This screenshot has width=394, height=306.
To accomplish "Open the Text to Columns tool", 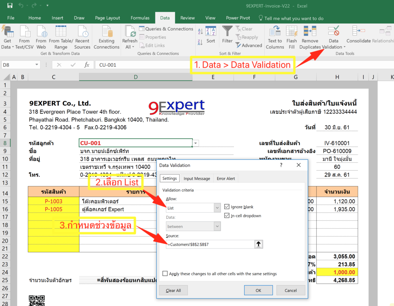I will click(x=275, y=37).
